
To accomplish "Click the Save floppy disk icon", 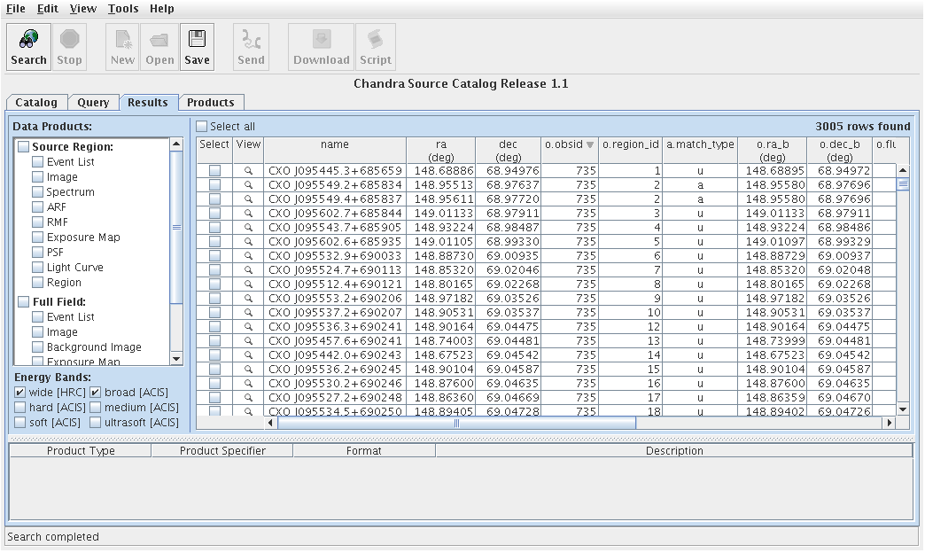I will click(197, 40).
